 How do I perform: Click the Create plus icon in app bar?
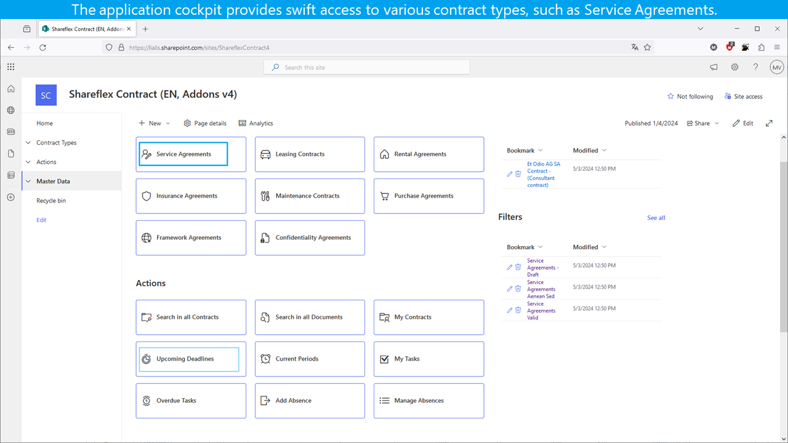click(10, 197)
